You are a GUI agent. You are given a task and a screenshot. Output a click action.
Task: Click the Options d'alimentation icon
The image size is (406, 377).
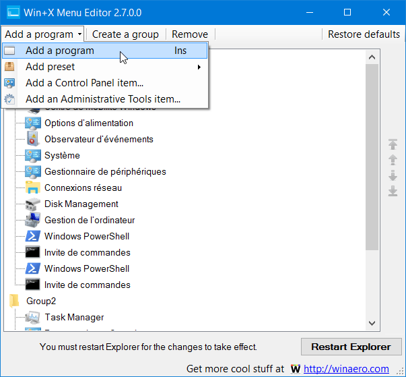(x=32, y=123)
